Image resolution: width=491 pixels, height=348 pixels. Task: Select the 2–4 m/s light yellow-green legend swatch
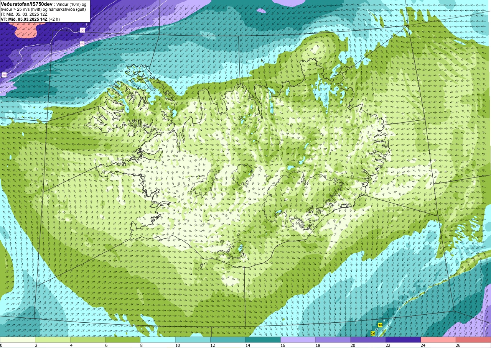click(53, 340)
